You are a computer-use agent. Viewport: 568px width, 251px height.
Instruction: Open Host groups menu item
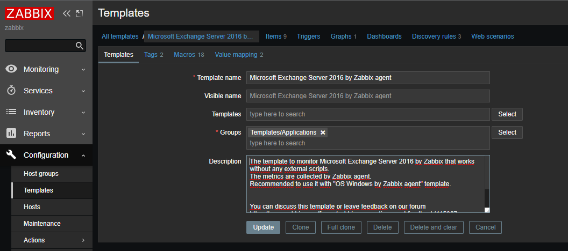tap(52, 174)
